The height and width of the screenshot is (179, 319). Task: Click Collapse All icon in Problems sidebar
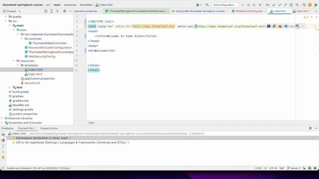3,152
